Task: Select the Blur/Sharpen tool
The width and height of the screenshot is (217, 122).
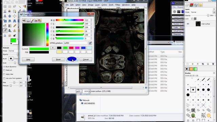Action: tap(5, 35)
